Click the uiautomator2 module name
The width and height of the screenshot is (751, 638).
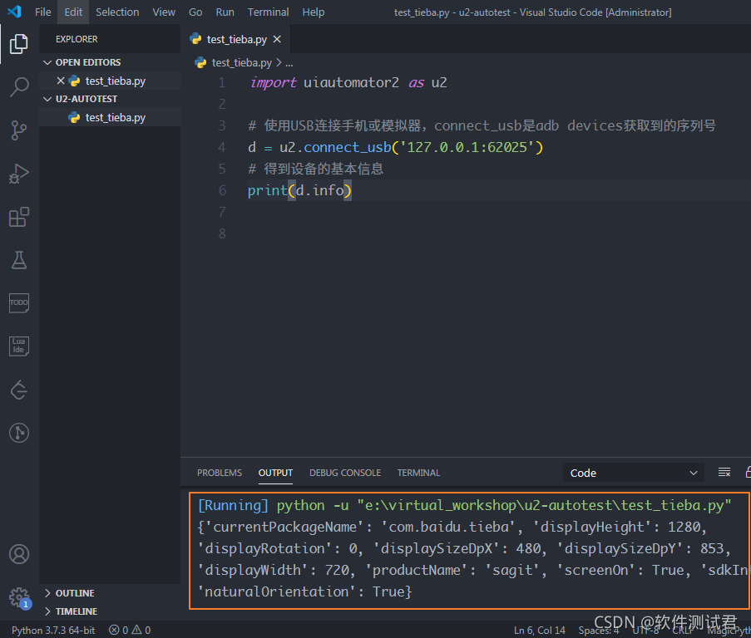coord(351,82)
